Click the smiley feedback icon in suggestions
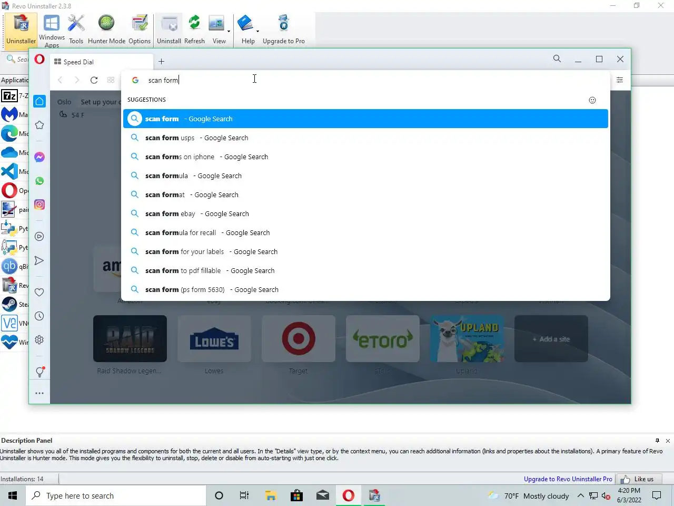 592,100
